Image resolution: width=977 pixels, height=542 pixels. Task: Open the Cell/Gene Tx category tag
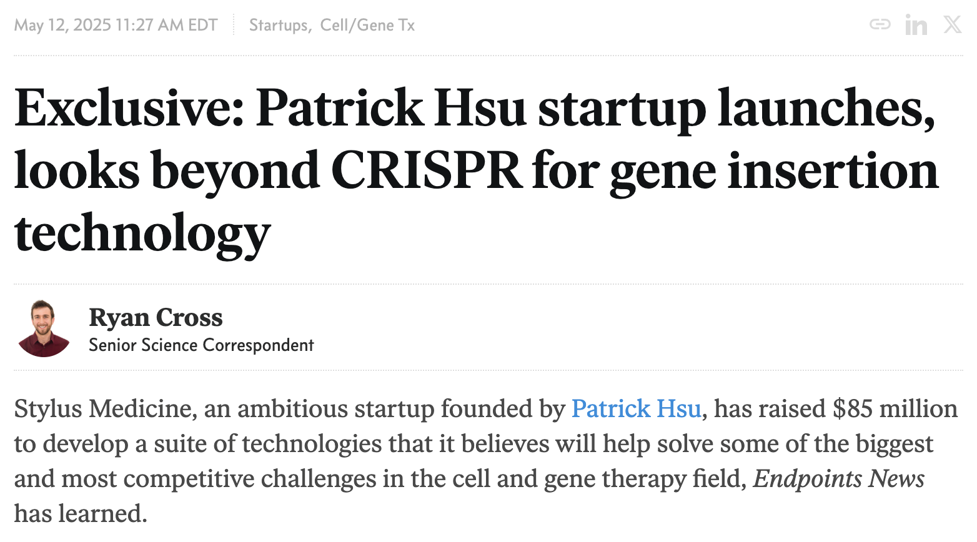(x=367, y=25)
